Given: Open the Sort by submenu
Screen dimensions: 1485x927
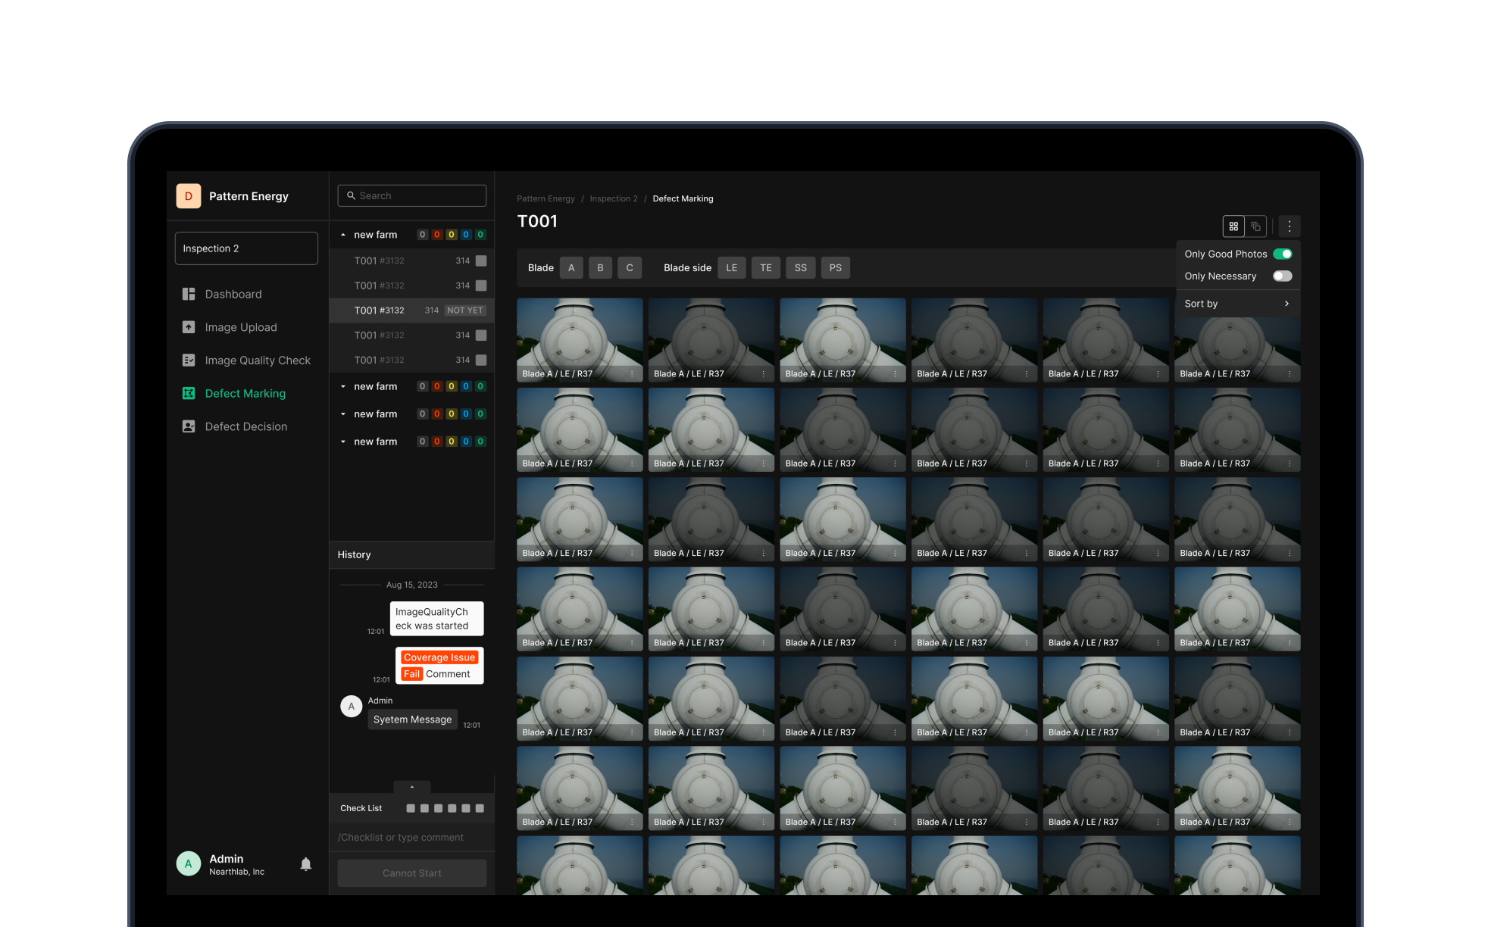Looking at the screenshot, I should (x=1237, y=304).
